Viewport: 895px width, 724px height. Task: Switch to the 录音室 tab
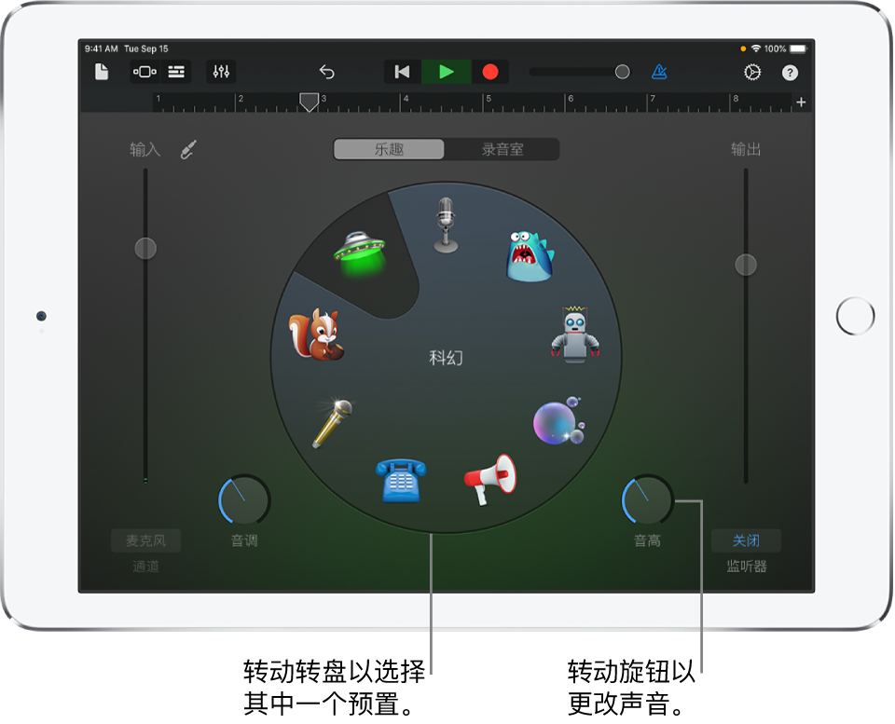point(502,149)
